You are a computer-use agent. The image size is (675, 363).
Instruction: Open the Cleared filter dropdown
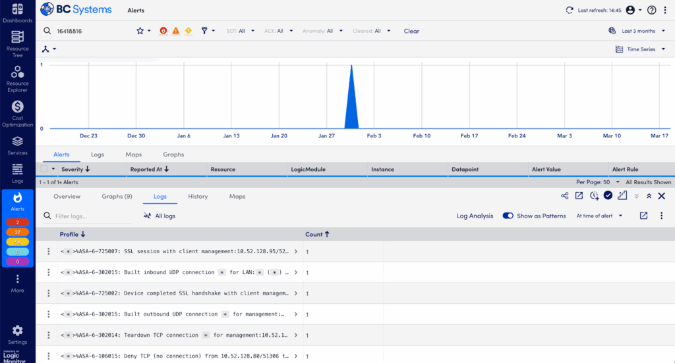[x=372, y=31]
